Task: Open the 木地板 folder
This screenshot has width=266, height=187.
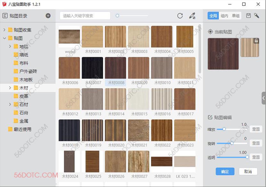Action: click(26, 79)
